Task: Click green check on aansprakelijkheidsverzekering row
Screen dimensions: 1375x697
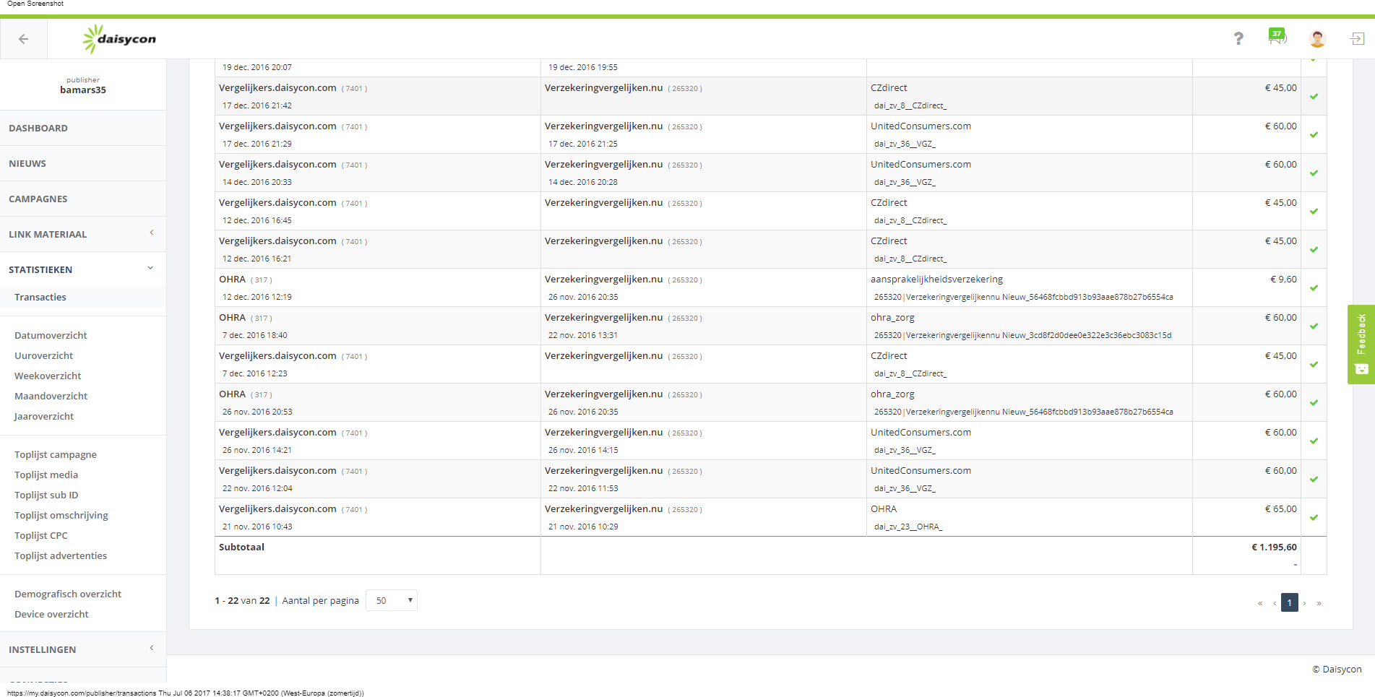Action: (1314, 287)
